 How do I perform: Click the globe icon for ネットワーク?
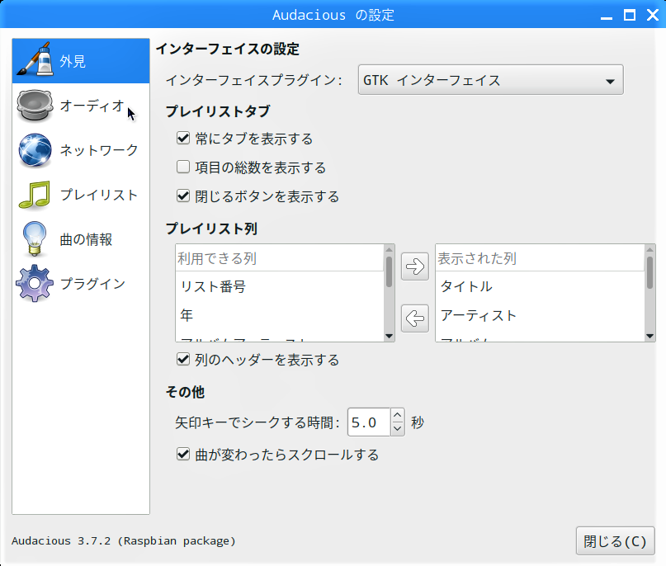click(x=35, y=150)
